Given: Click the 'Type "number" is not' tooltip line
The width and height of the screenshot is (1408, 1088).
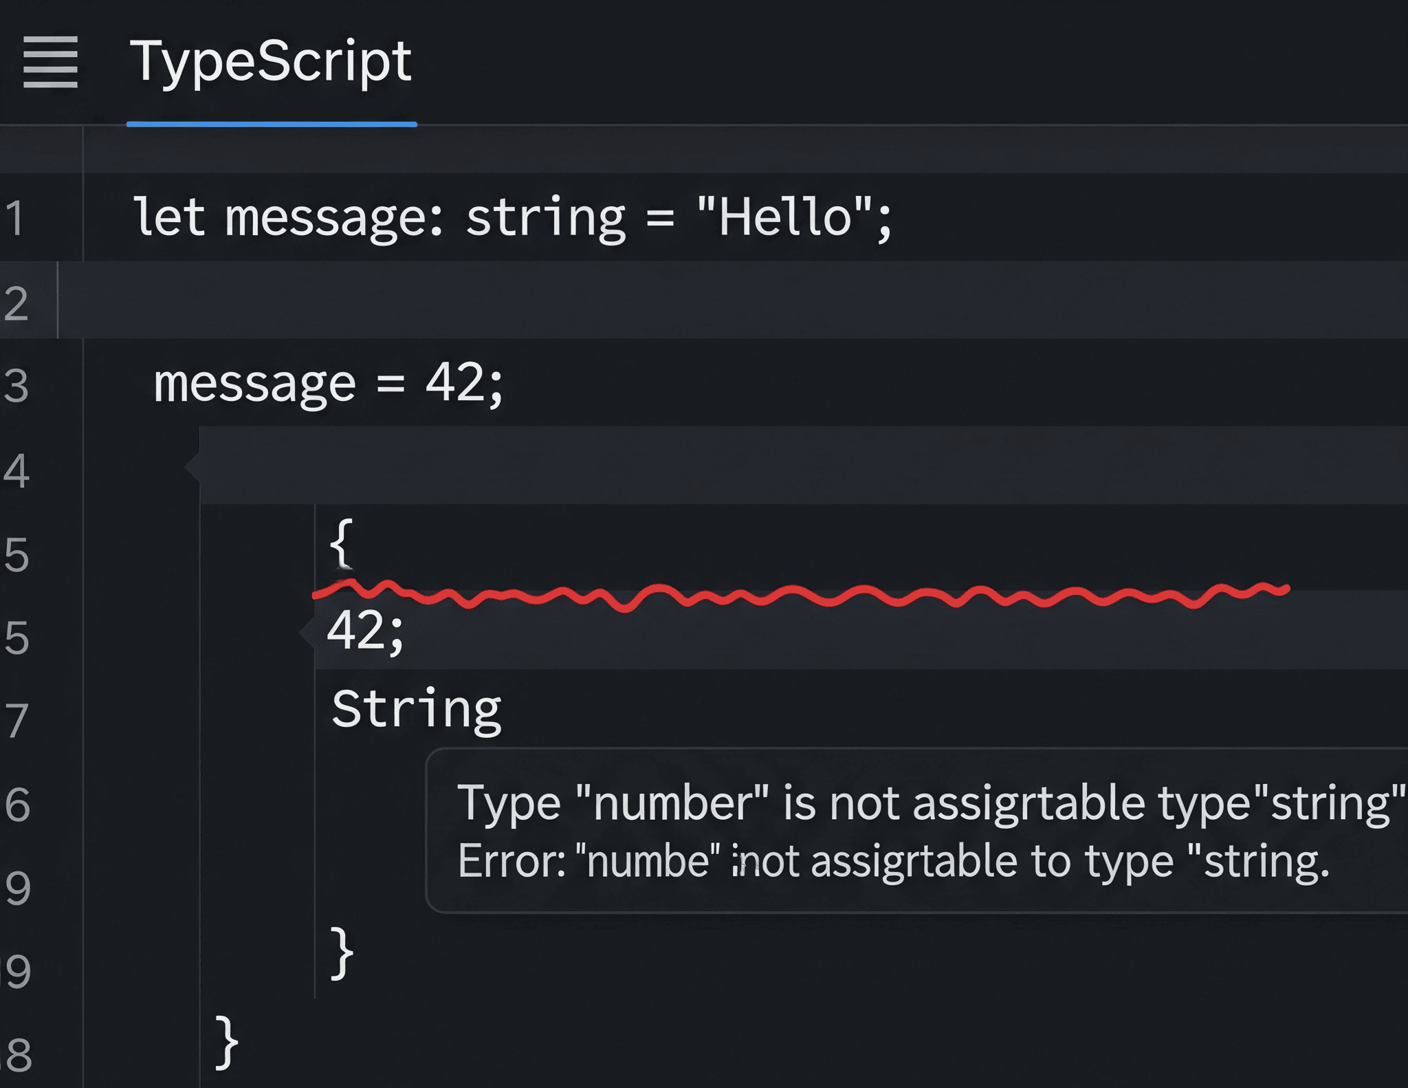Looking at the screenshot, I should pyautogui.click(x=931, y=803).
